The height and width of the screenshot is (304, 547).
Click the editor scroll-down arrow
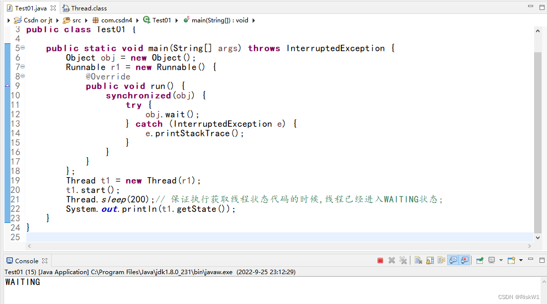pyautogui.click(x=538, y=238)
